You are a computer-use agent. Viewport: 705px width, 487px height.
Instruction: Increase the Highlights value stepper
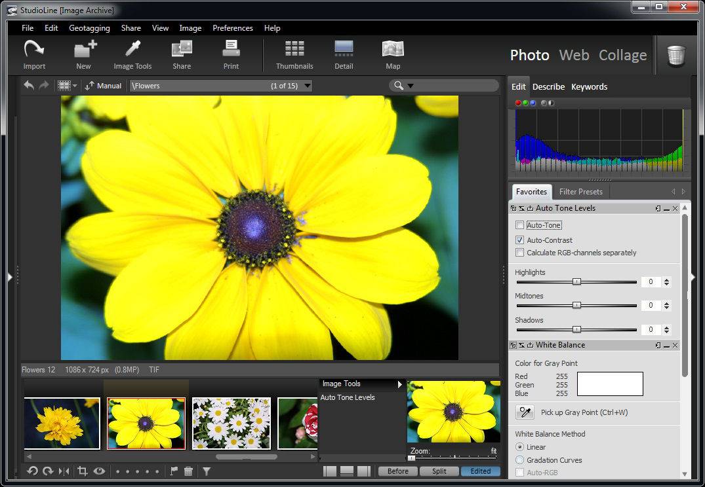pyautogui.click(x=667, y=280)
